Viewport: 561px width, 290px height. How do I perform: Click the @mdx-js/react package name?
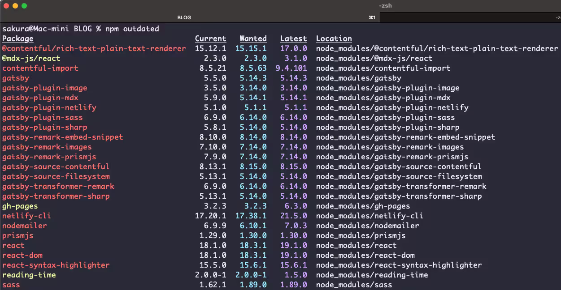[31, 58]
